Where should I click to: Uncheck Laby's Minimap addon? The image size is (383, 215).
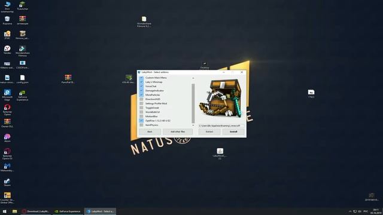coord(141,82)
